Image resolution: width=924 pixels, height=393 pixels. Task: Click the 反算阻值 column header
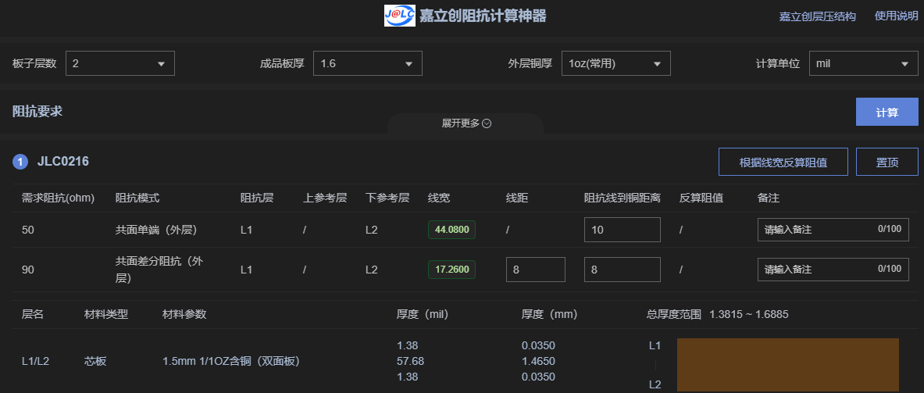point(701,198)
